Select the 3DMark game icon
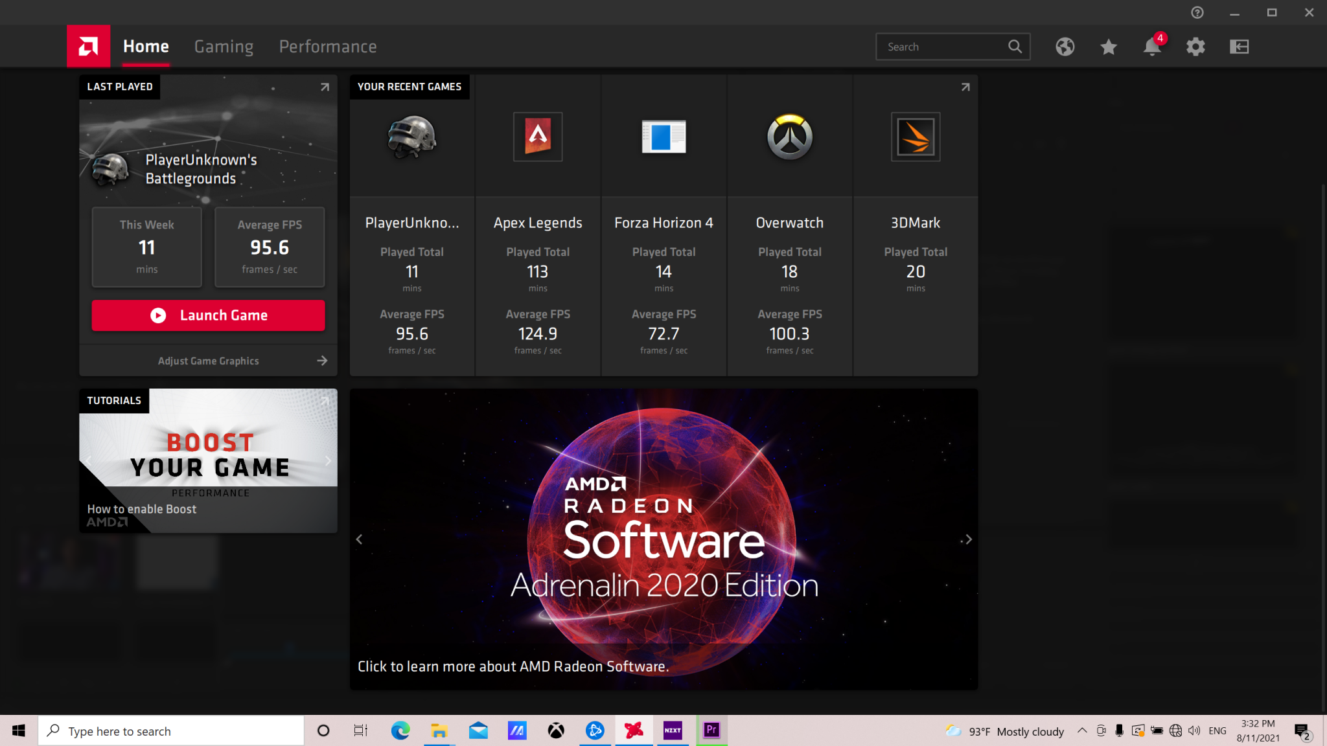The image size is (1327, 746). coord(916,137)
